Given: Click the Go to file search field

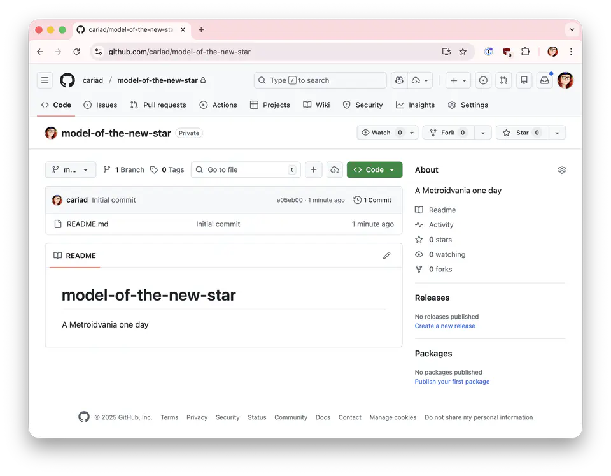Looking at the screenshot, I should click(x=246, y=169).
